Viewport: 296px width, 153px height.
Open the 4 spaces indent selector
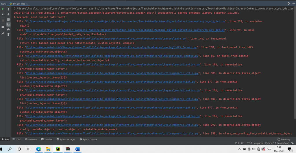258,143
